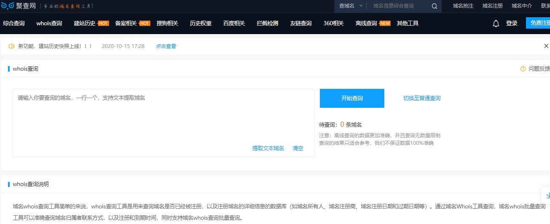Click the download arrow icon at right edge
Image resolution: width=550 pixels, height=224 pixels.
(x=547, y=195)
